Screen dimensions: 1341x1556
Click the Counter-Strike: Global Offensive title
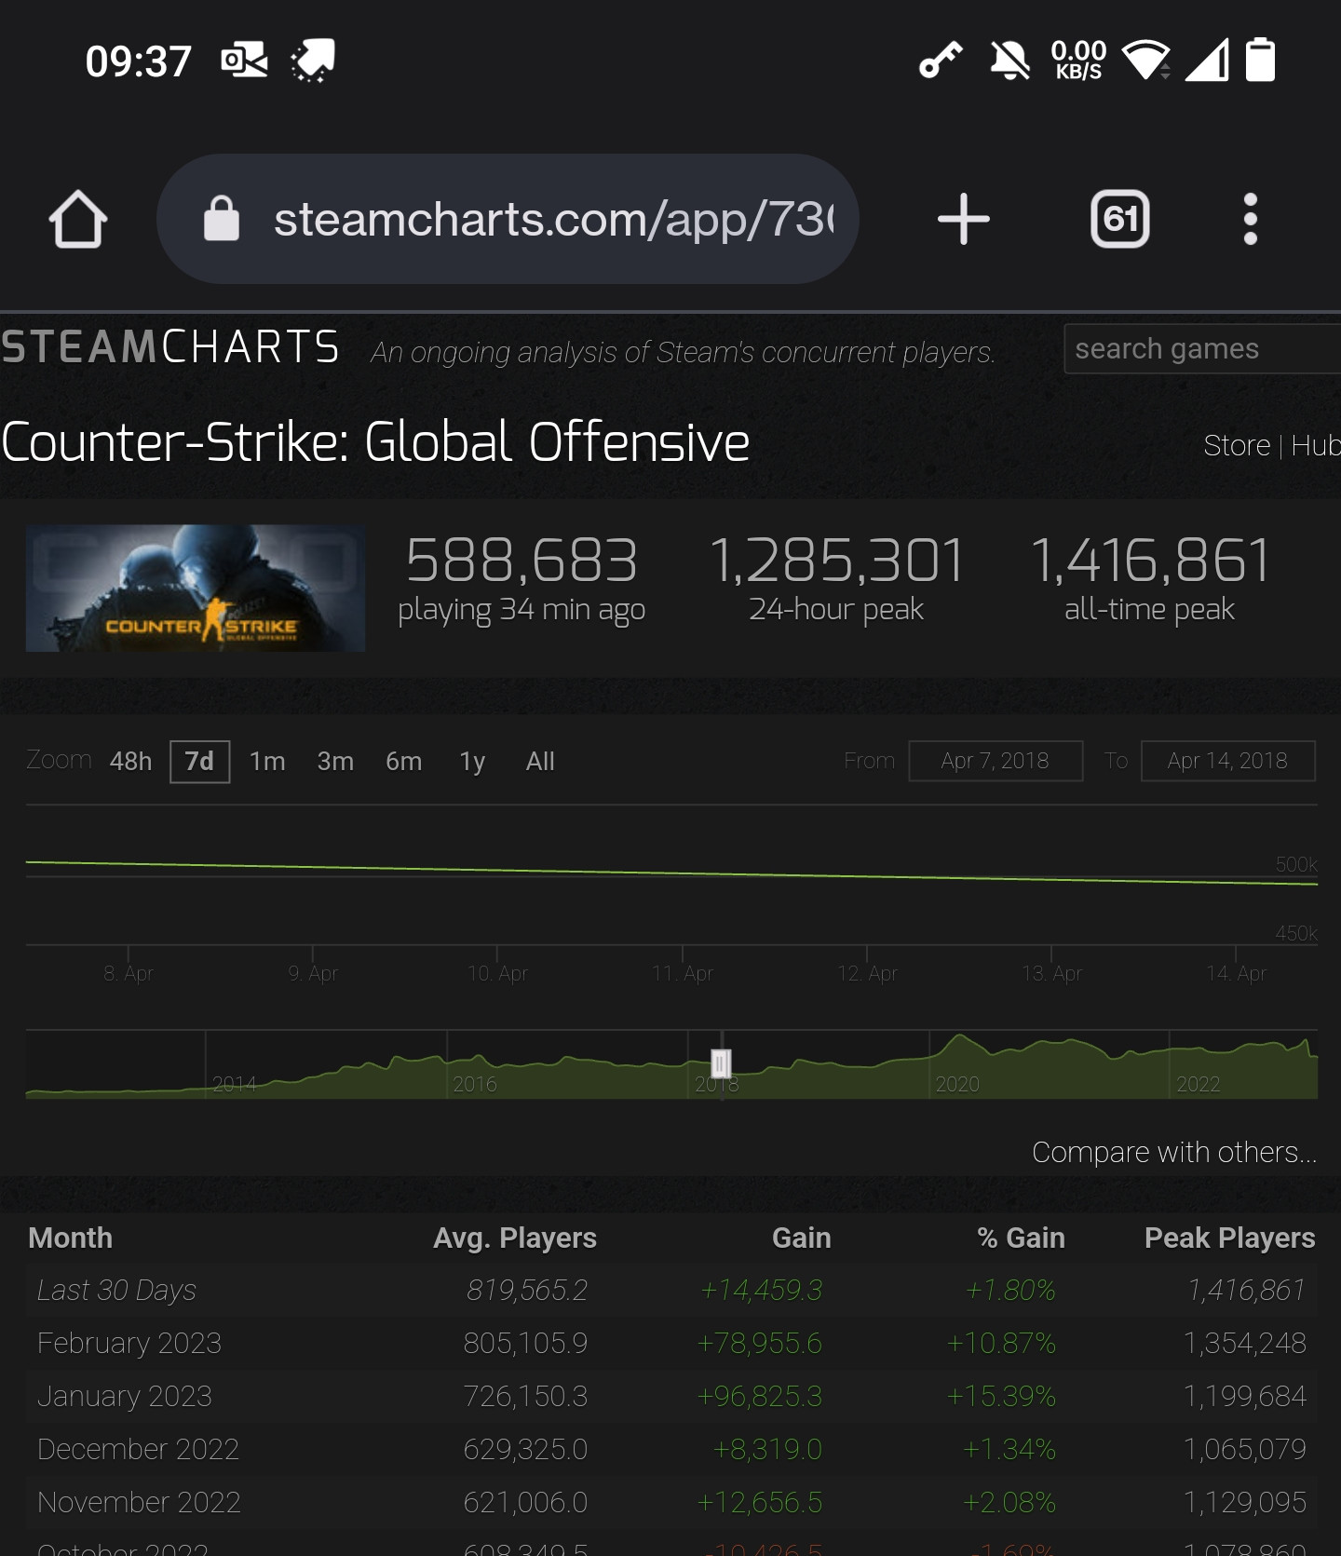click(375, 441)
